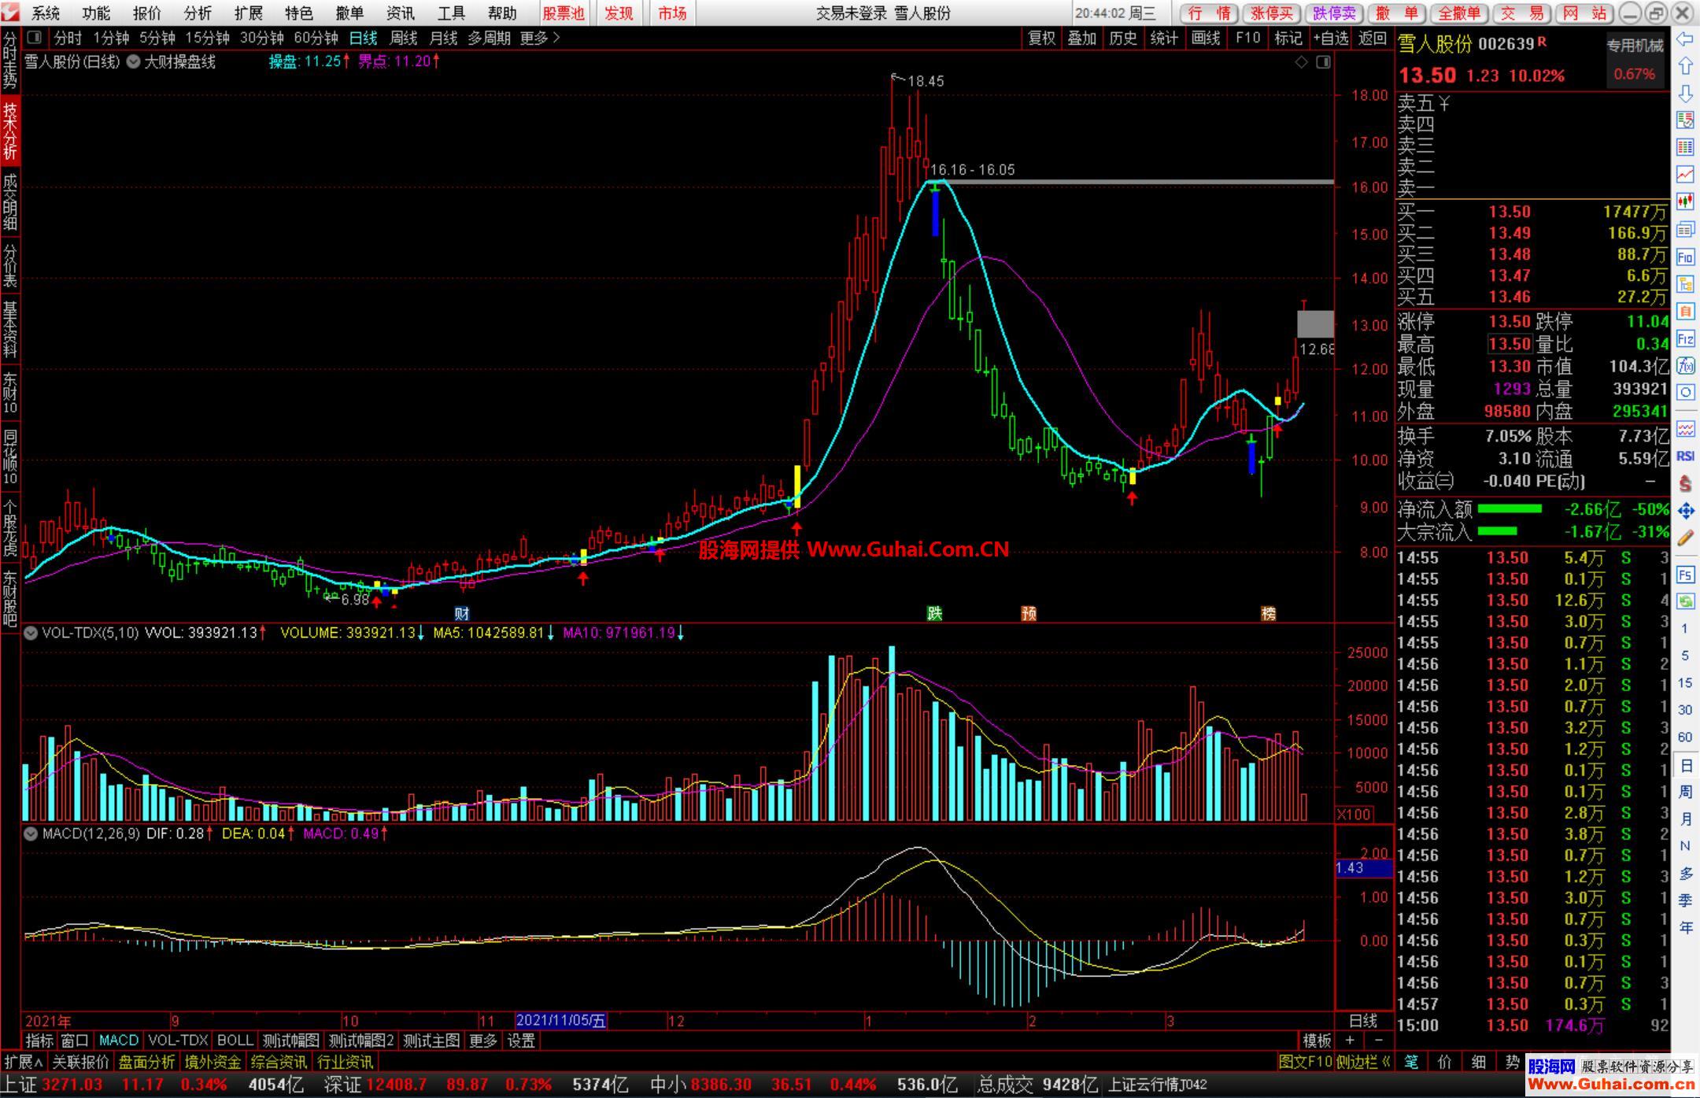Click the red trend line chart icon

click(x=1685, y=174)
